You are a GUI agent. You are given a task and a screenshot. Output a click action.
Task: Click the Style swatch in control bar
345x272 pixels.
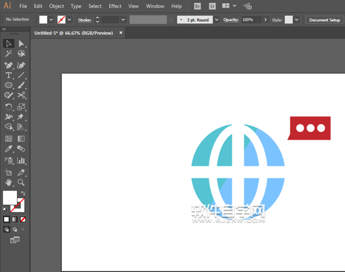(x=289, y=20)
